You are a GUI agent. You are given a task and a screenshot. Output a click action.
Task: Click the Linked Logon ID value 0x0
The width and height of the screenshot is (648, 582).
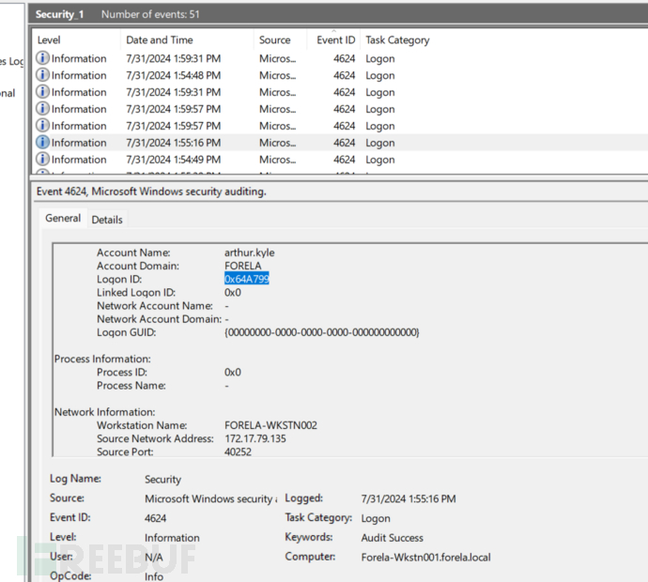coord(233,293)
